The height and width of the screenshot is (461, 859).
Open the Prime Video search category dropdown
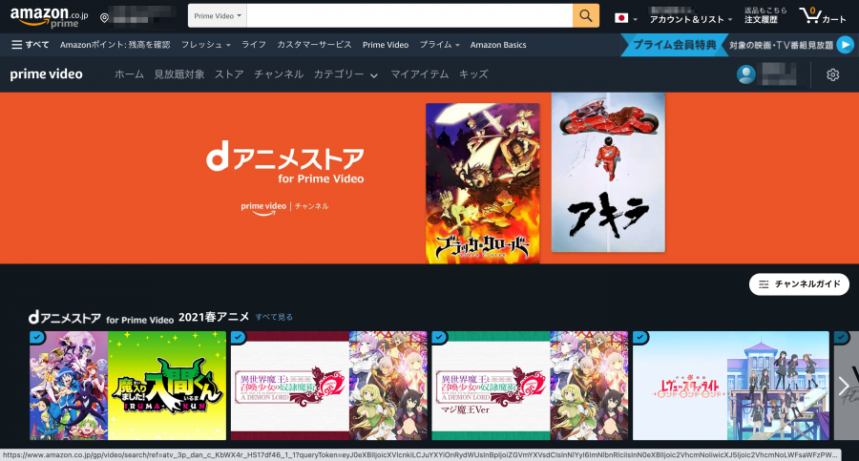[x=218, y=16]
